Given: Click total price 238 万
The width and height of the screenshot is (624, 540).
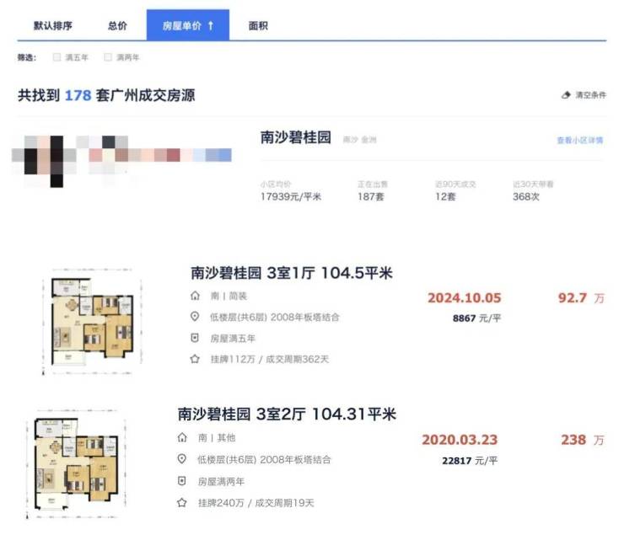Looking at the screenshot, I should tap(583, 440).
